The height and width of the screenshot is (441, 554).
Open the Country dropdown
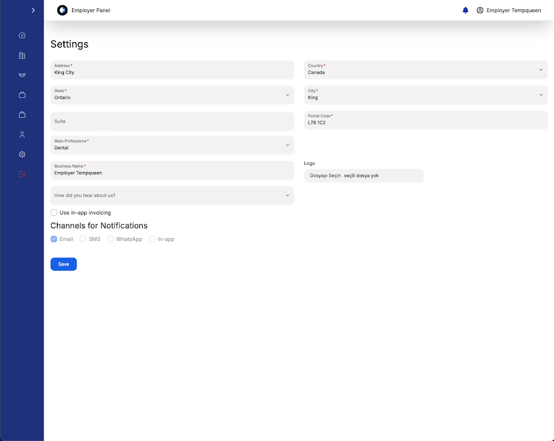coord(426,69)
